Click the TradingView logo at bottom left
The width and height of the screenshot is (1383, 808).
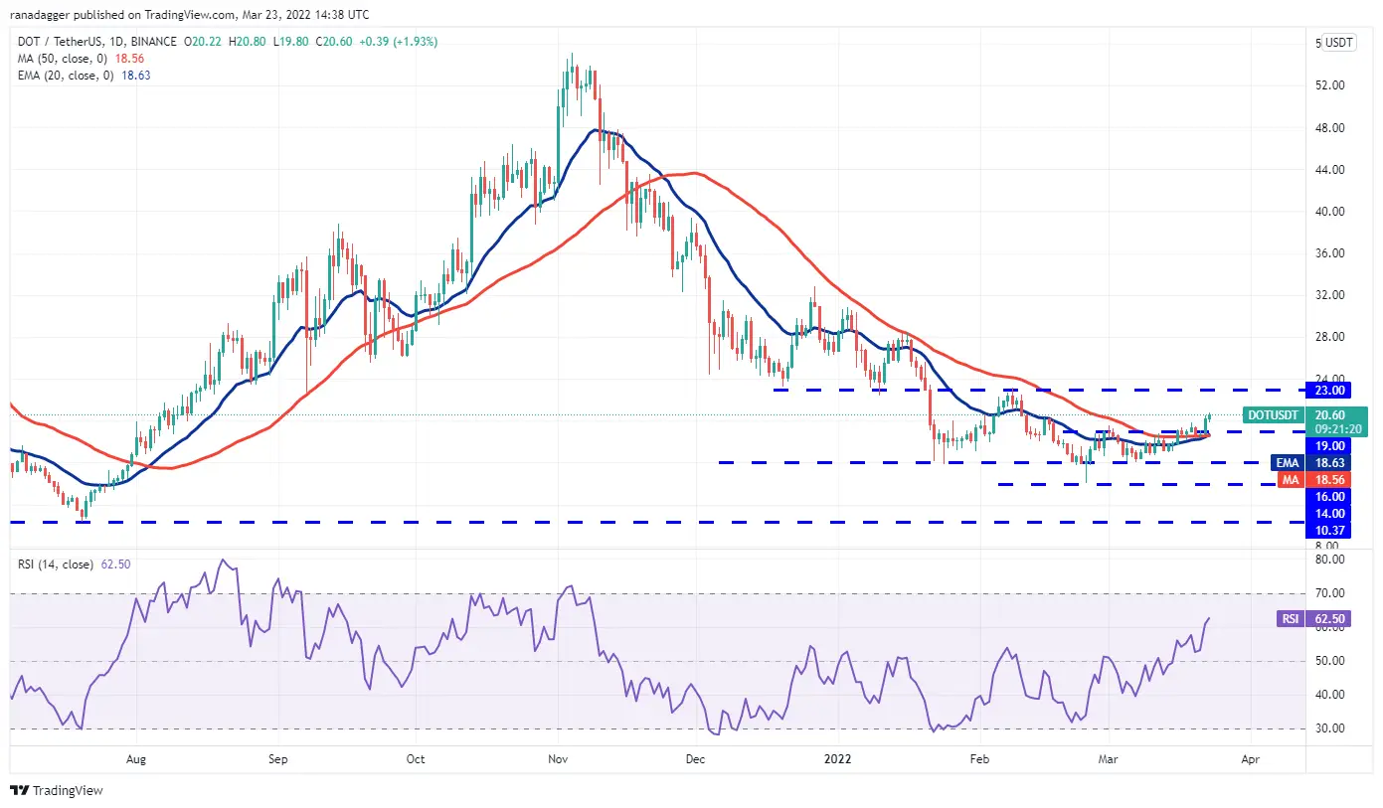coord(57,790)
